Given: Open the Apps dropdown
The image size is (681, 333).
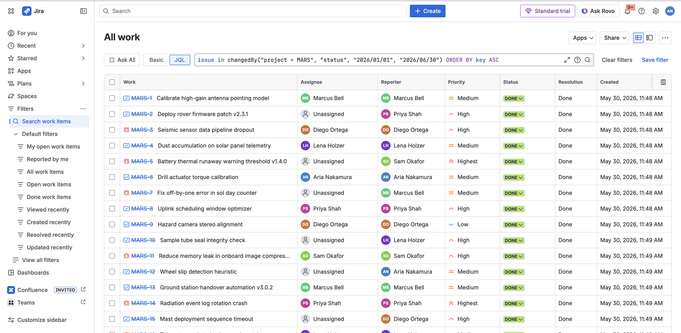Looking at the screenshot, I should [x=582, y=38].
